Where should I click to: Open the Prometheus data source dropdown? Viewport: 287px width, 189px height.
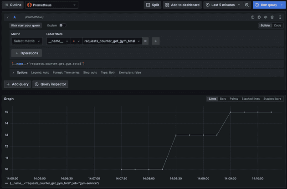[x=52, y=5]
